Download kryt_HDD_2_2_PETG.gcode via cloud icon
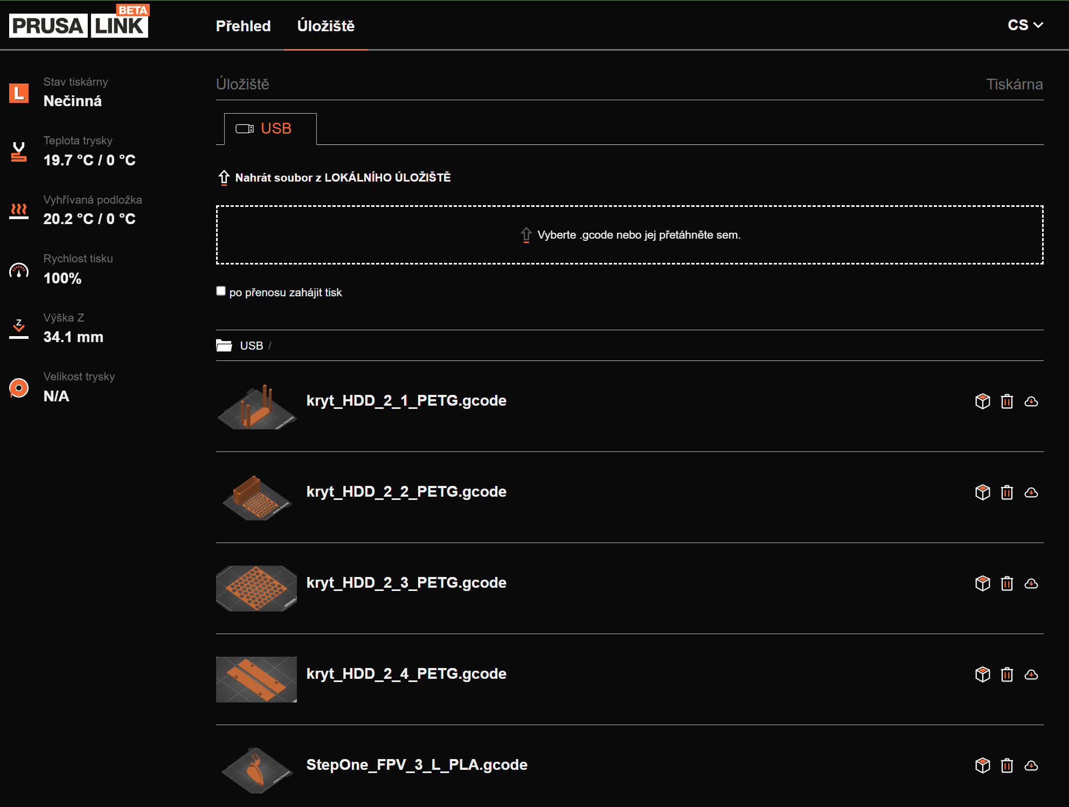This screenshot has height=807, width=1069. tap(1031, 492)
